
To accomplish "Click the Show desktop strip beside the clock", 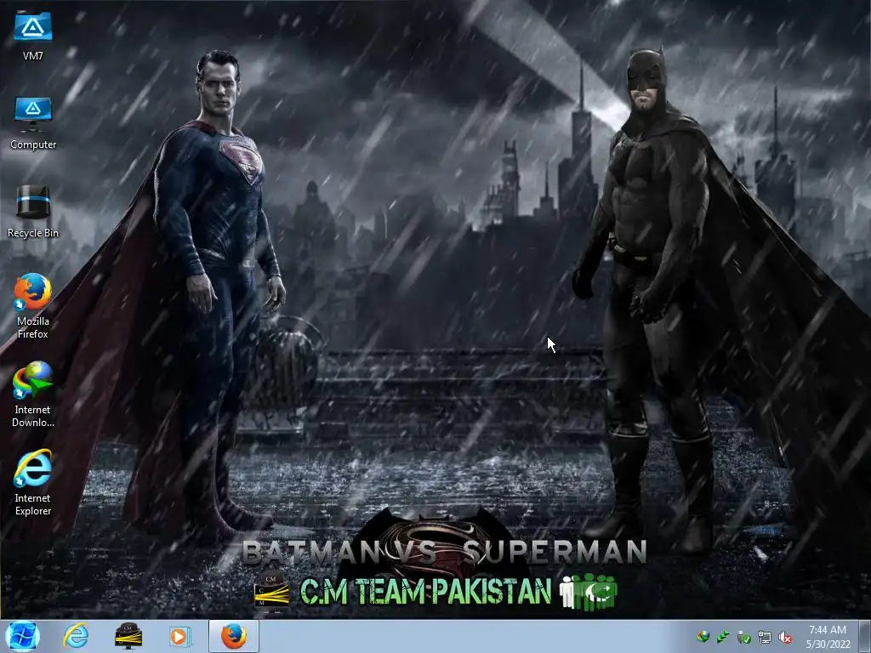I will [864, 636].
